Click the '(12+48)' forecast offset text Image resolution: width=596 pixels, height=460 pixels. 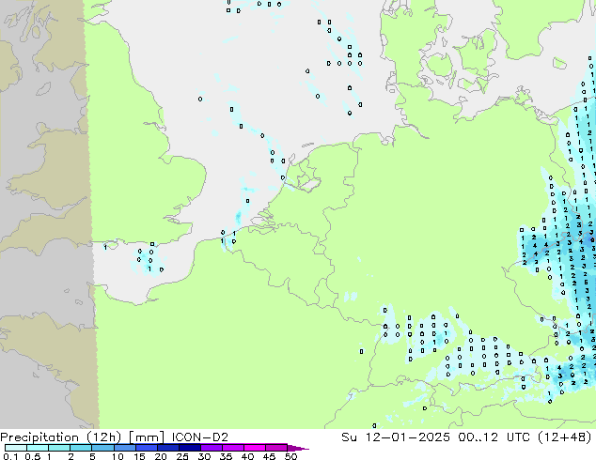pos(565,437)
